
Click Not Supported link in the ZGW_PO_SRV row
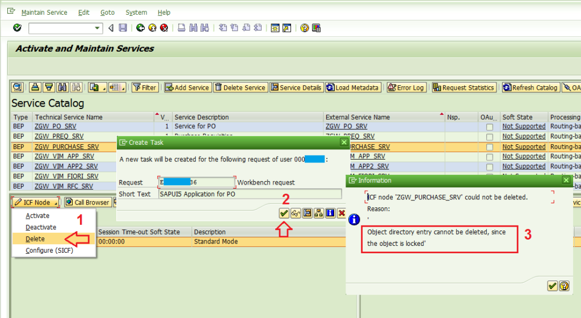[524, 127]
